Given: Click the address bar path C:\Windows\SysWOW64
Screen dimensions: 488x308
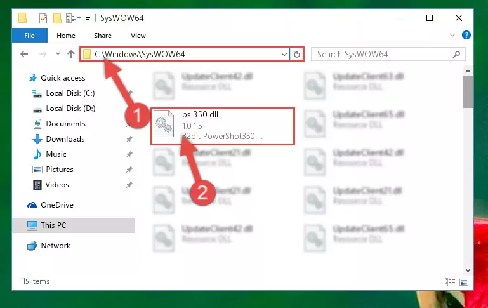Looking at the screenshot, I should [140, 54].
